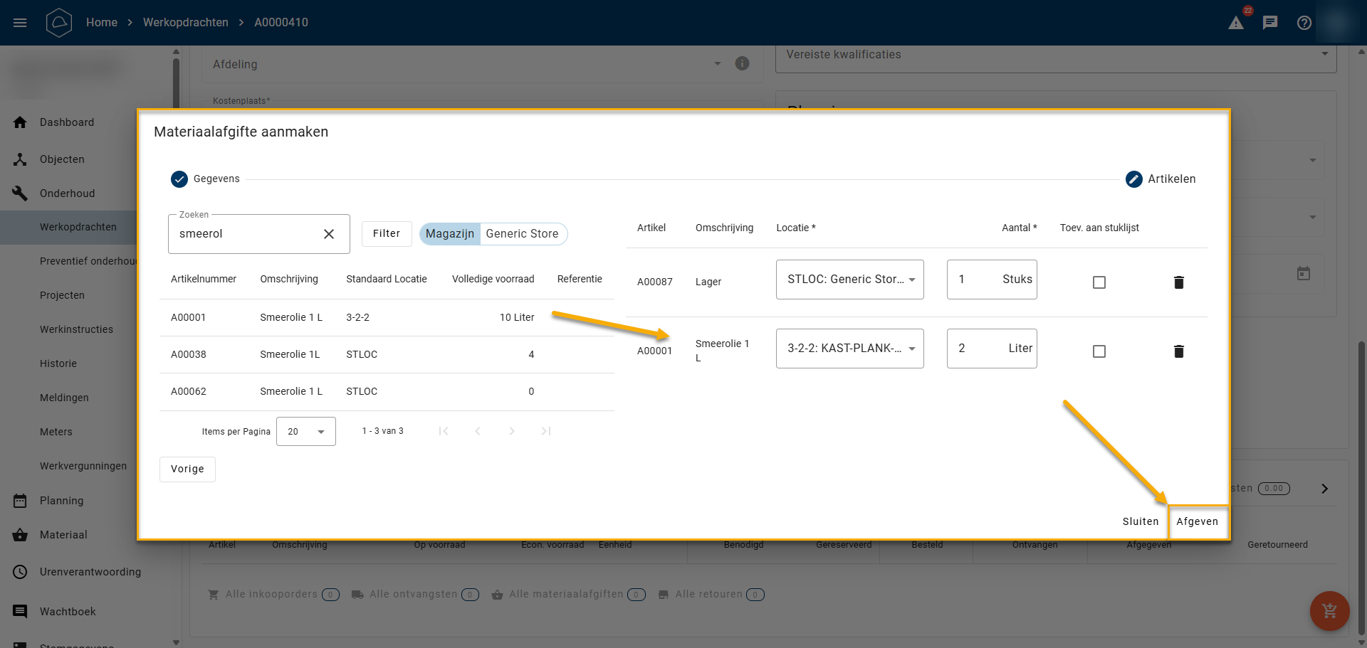Click the Afgeven button
The width and height of the screenshot is (1367, 648).
1197,521
